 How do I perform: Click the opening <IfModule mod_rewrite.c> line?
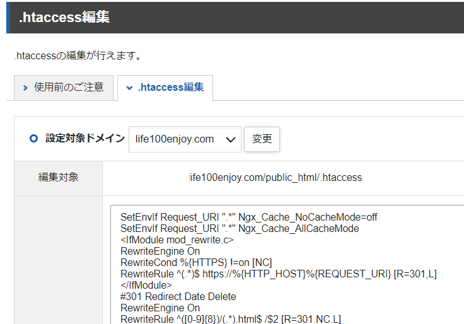click(177, 240)
